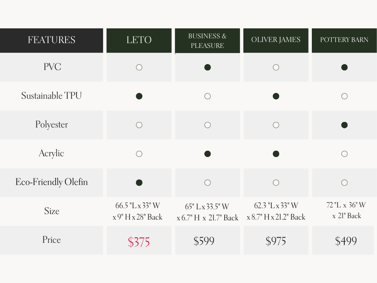The height and width of the screenshot is (283, 377).
Task: Select Pottery Barn's filled Polyester dot
Action: point(344,125)
